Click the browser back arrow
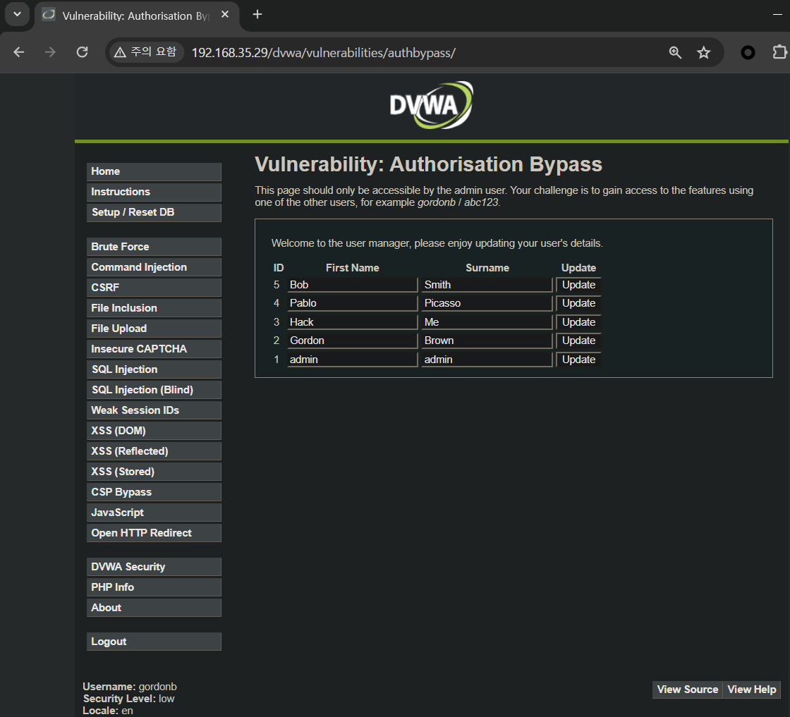The height and width of the screenshot is (717, 790). (18, 52)
